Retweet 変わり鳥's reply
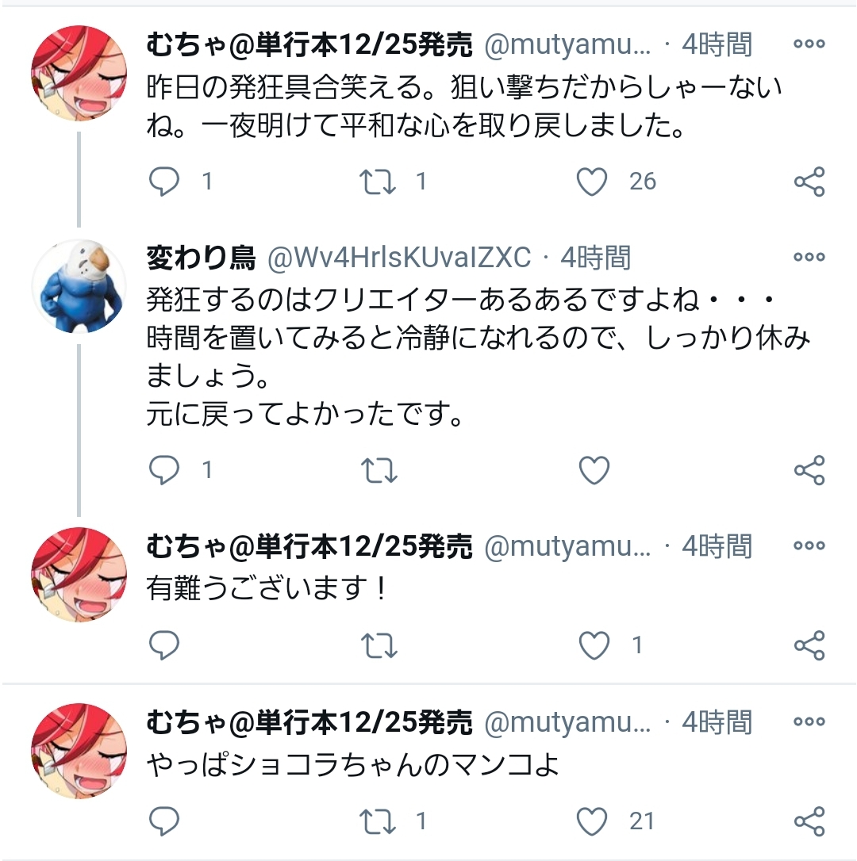Screen dimensions: 857x861 [379, 470]
